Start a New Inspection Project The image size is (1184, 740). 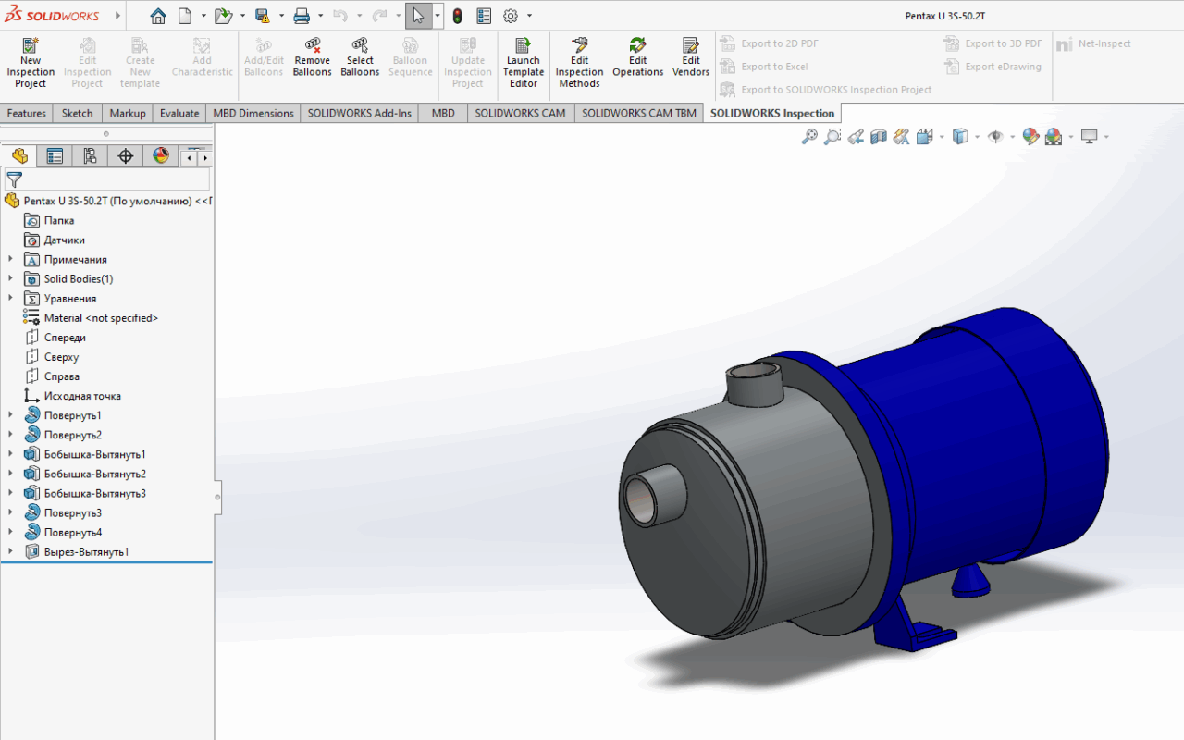tap(31, 63)
